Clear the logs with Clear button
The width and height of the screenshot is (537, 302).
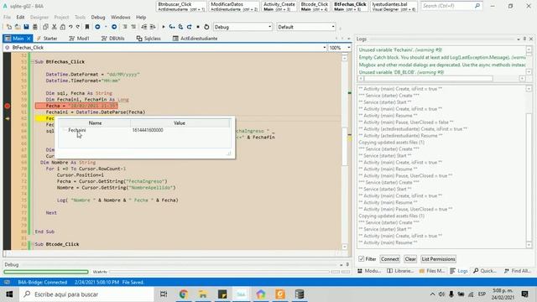410,259
